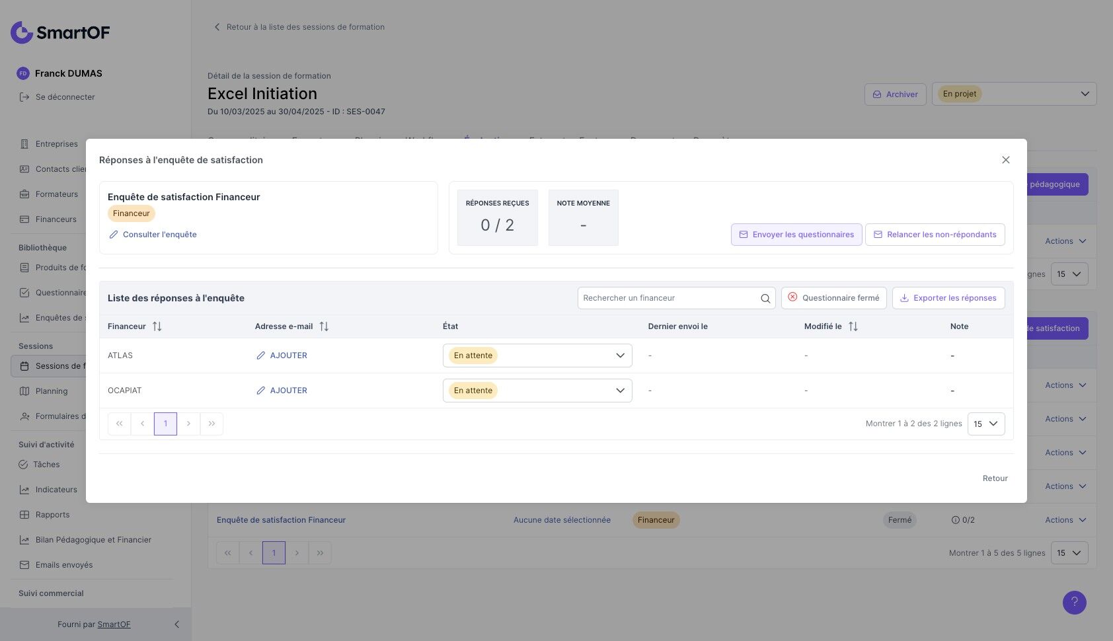This screenshot has width=1113, height=641.
Task: Open Bilan Pédagogique et Financier menu item
Action: pos(93,540)
